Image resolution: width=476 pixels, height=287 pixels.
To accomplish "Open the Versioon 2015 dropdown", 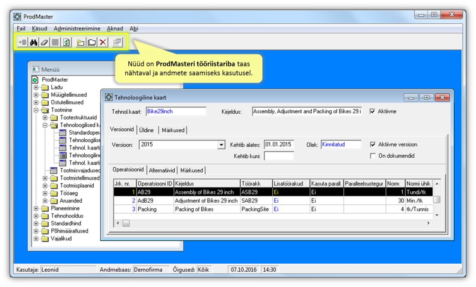I will pyautogui.click(x=221, y=145).
